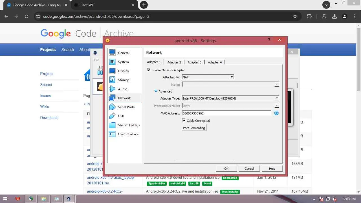Click the Promiscuous Mode dropdown showing Deny
This screenshot has height=203, width=361.
coord(230,105)
